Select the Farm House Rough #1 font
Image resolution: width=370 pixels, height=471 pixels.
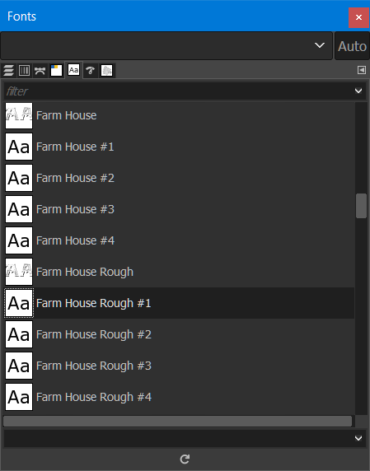tap(180, 303)
